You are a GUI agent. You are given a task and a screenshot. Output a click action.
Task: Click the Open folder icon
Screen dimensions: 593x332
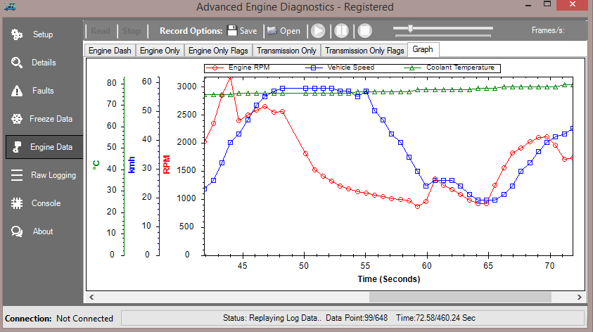click(x=272, y=31)
